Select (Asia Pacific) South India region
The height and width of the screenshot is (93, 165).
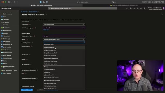click(x=64, y=89)
